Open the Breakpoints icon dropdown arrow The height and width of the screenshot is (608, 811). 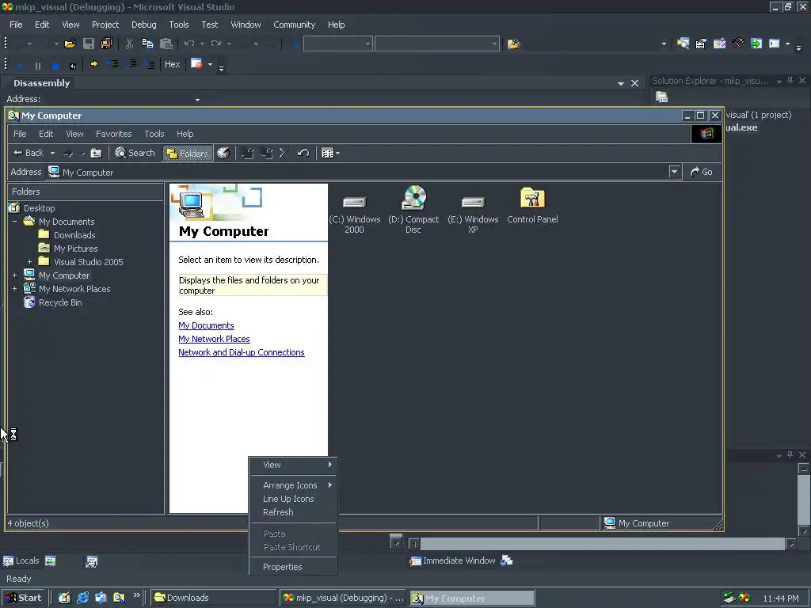pyautogui.click(x=210, y=65)
